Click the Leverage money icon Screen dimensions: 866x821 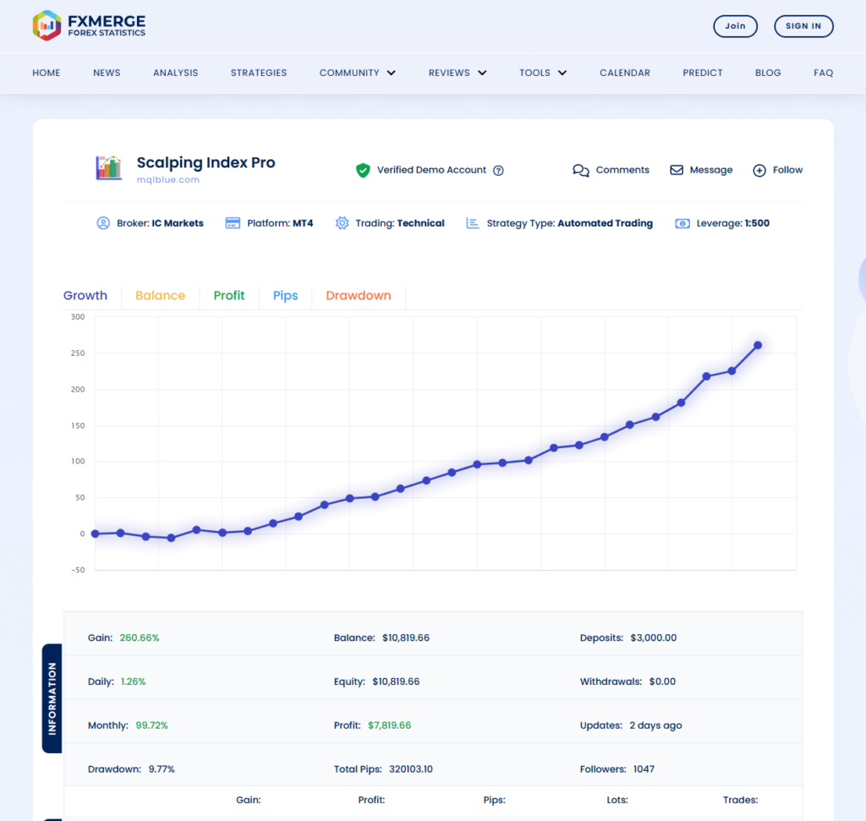click(682, 223)
